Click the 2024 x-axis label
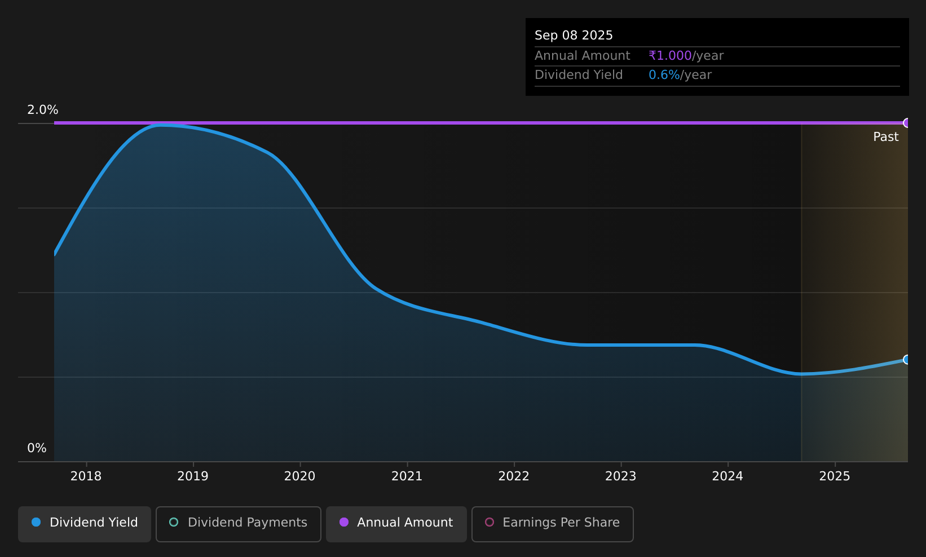 [x=727, y=476]
